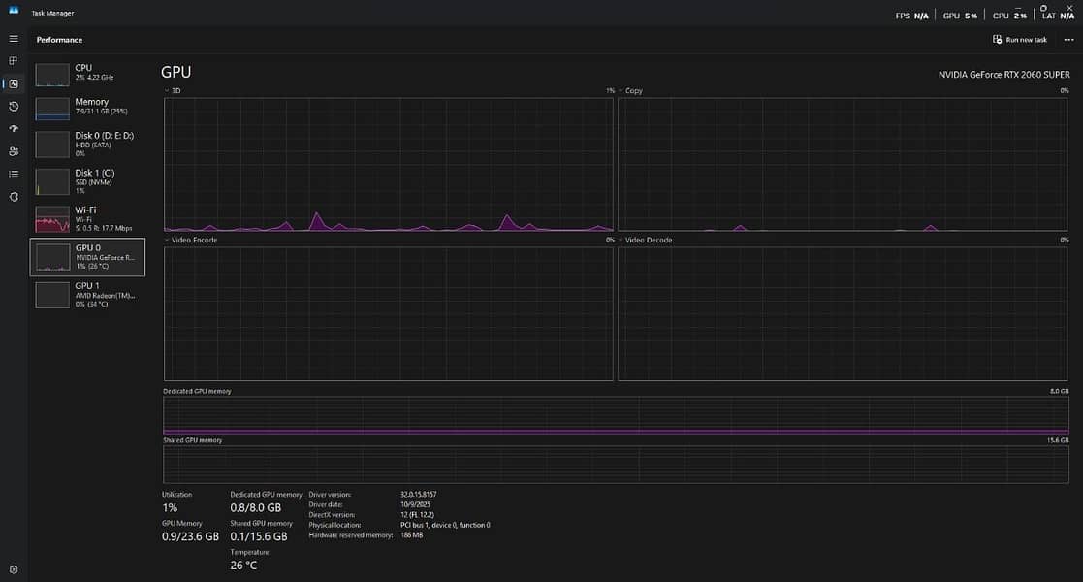Click the GPU Memory value 0.9/23.6 GB
This screenshot has width=1083, height=582.
(190, 536)
